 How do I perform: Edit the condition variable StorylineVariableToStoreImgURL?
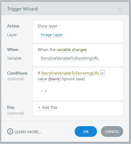70,73
